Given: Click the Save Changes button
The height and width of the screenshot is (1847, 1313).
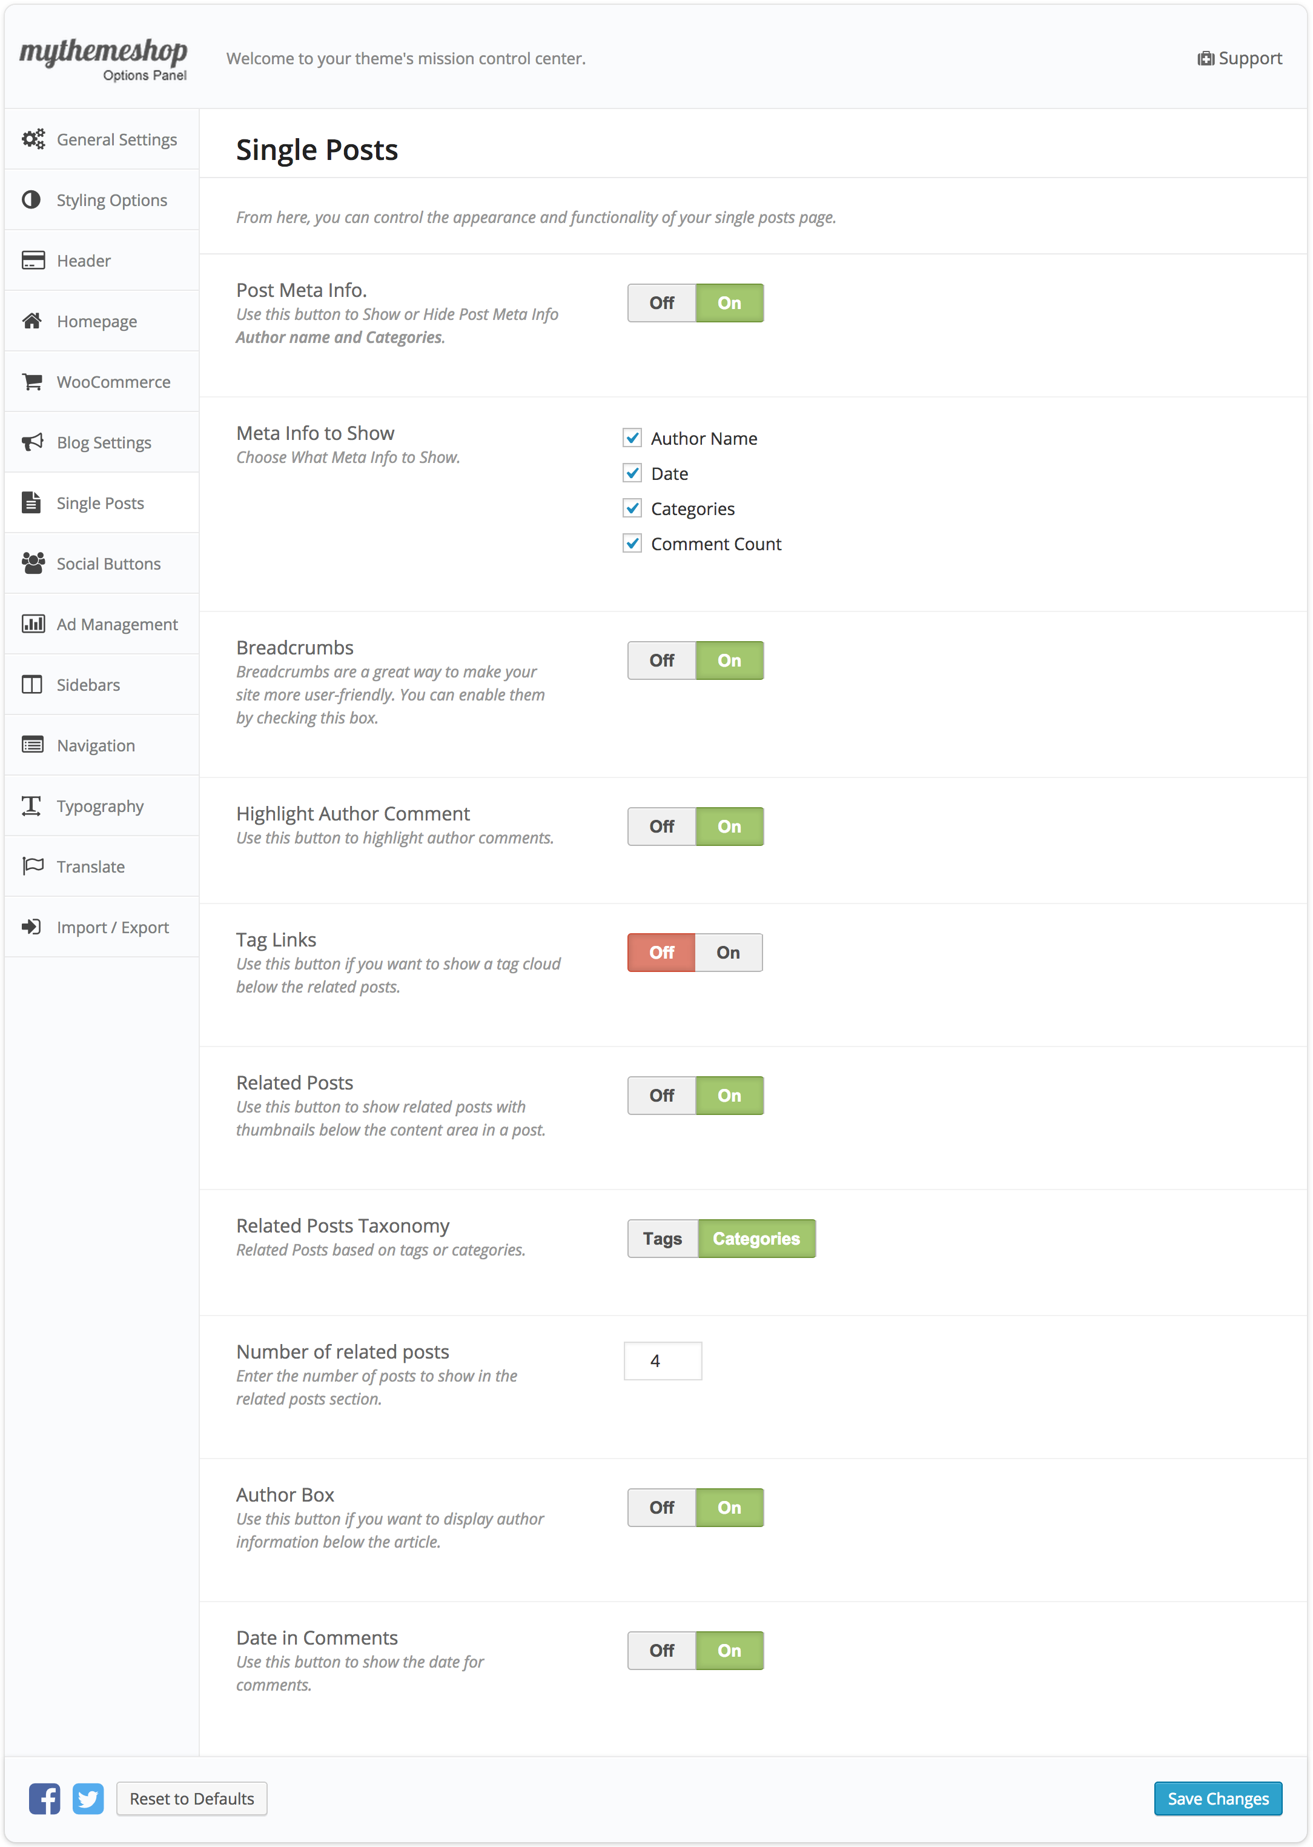Looking at the screenshot, I should tap(1217, 1799).
